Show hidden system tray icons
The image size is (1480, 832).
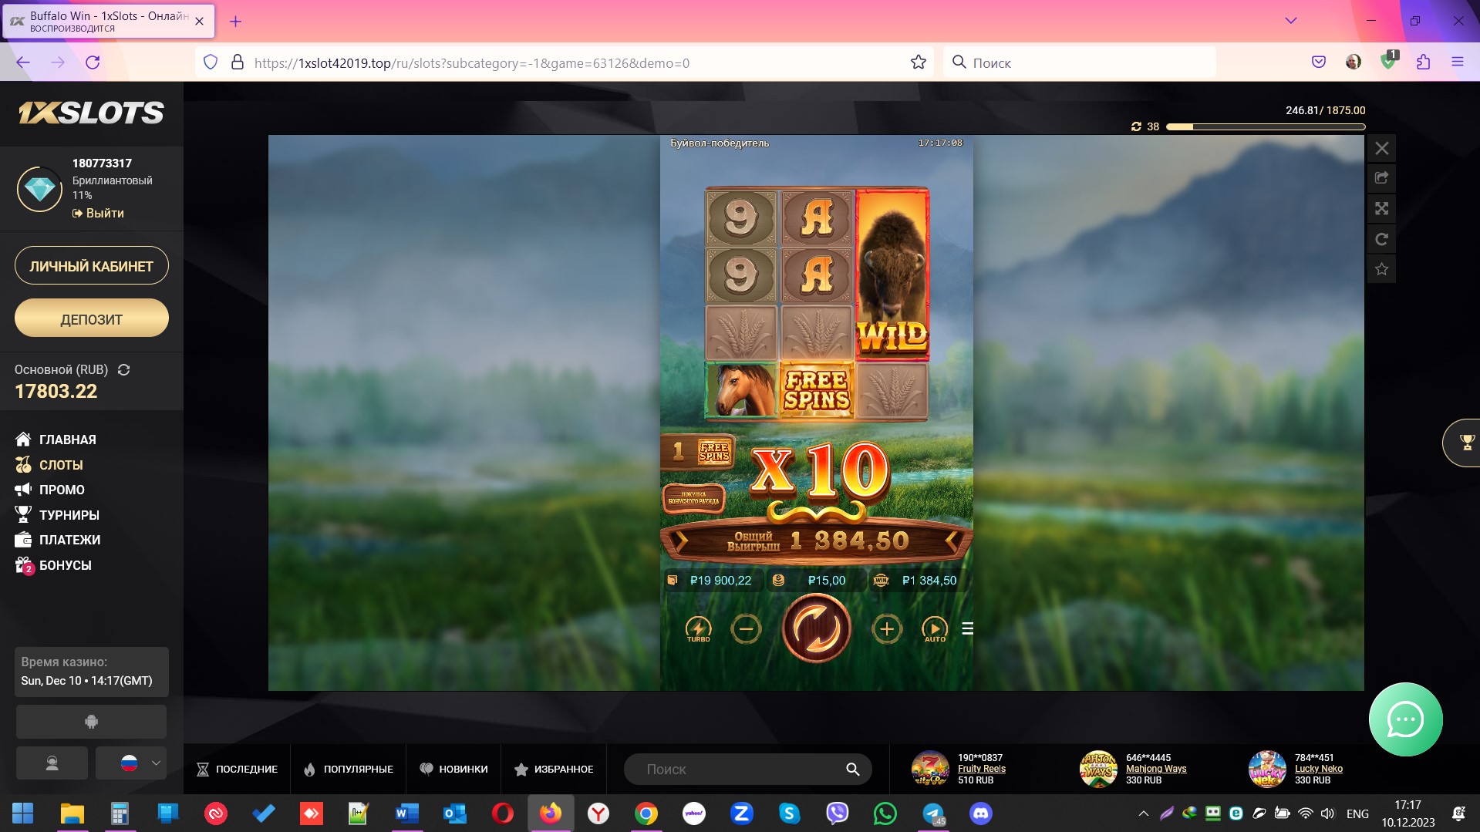click(1143, 813)
